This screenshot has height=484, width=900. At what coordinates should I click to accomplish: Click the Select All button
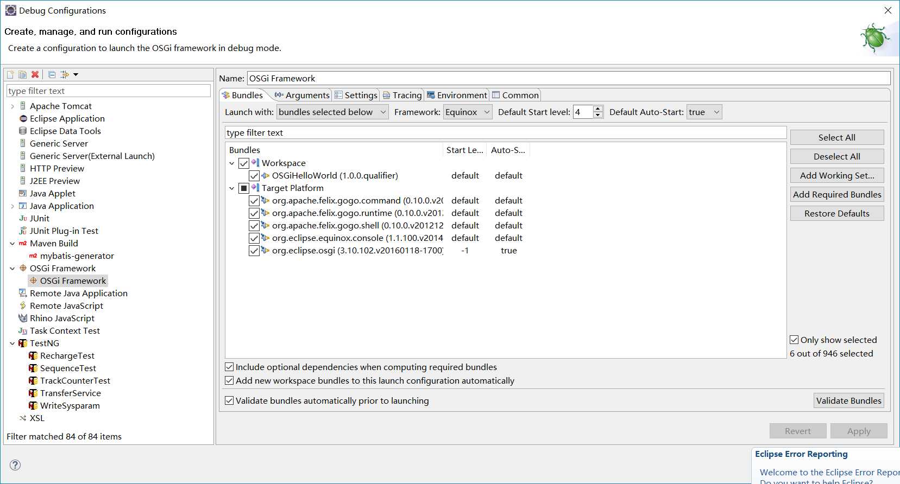837,137
